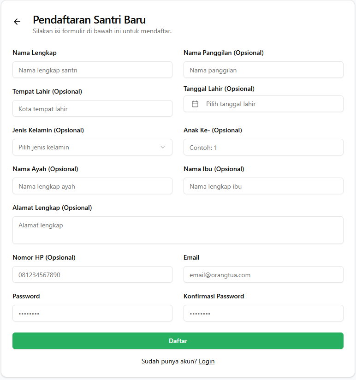Click the Sudah punya akun text

(168, 361)
